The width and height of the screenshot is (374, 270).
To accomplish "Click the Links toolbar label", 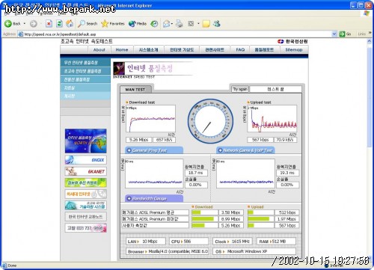I will [361, 34].
